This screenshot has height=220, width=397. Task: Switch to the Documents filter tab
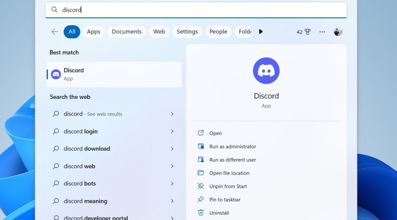126,32
